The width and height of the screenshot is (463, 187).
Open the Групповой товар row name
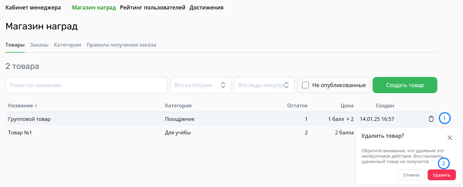pyautogui.click(x=29, y=119)
